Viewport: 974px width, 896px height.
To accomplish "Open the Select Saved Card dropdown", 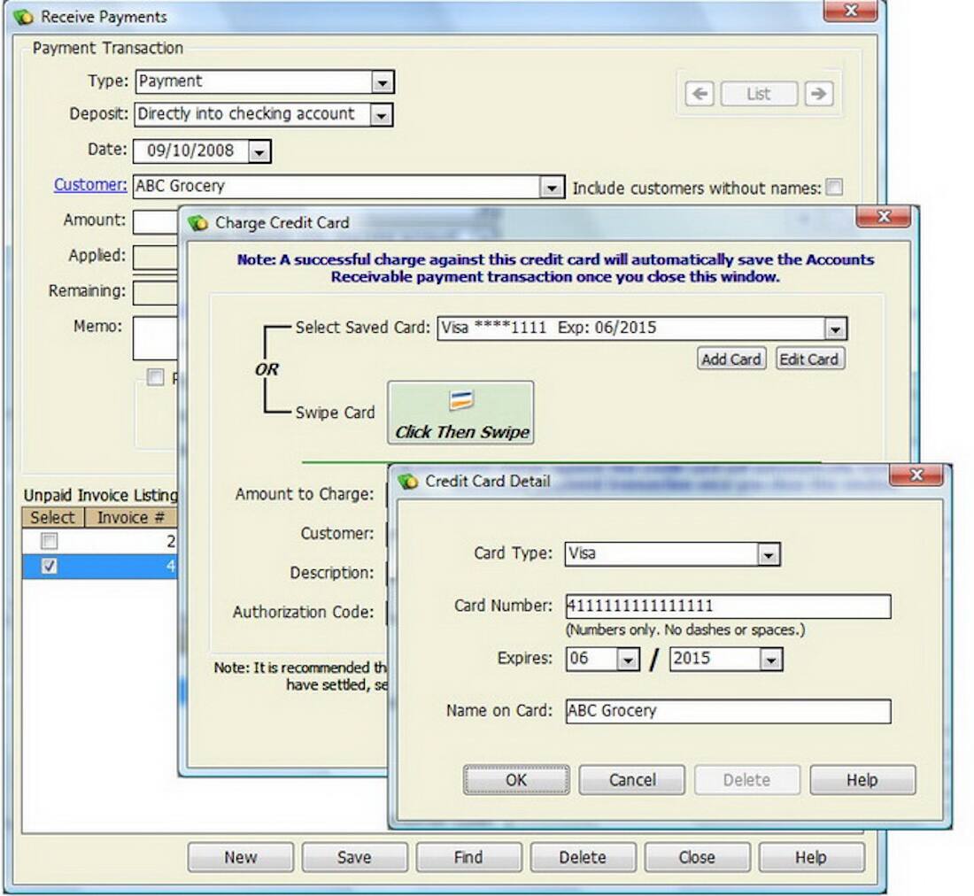I will 834,328.
